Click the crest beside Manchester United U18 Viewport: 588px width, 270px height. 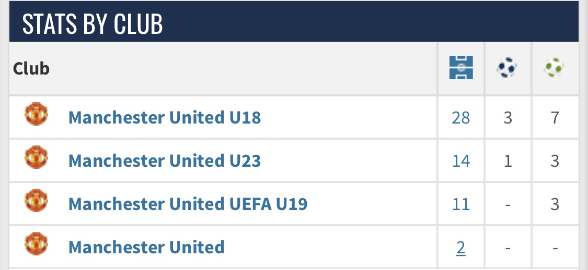[37, 114]
